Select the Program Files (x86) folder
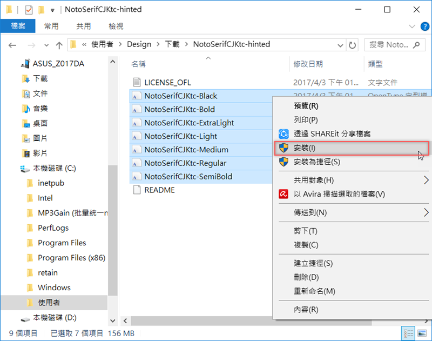Viewport: 432px width, 341px height. click(72, 258)
